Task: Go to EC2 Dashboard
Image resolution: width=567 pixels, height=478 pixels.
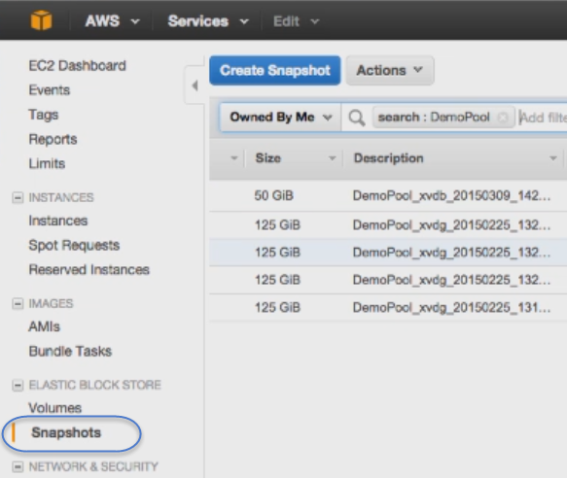Action: point(78,66)
